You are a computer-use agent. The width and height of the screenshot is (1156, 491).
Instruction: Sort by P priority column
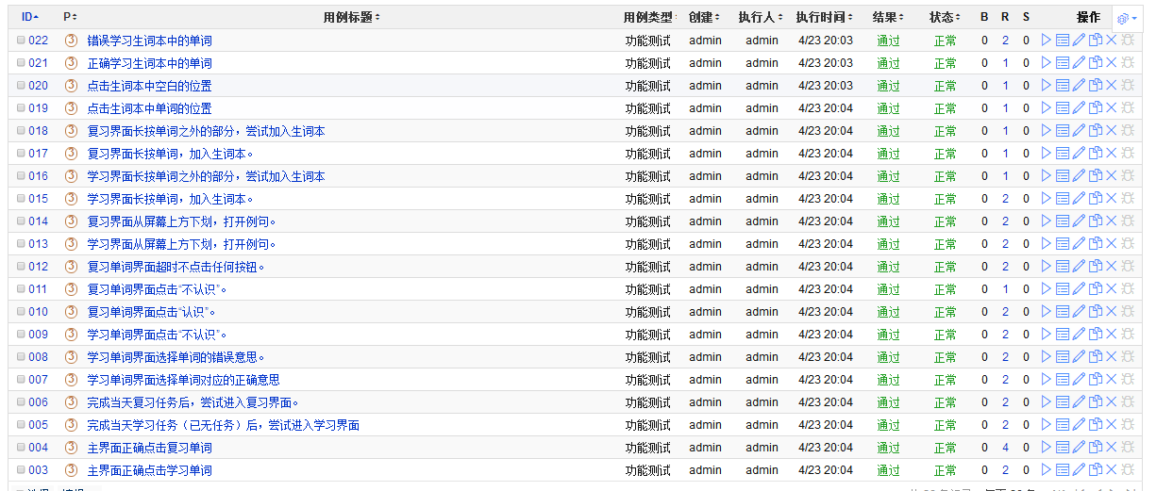[x=70, y=17]
